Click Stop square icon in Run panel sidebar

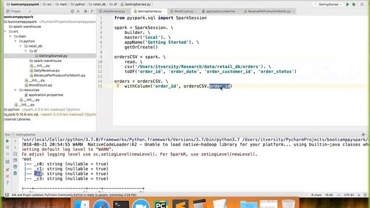(x=8, y=147)
